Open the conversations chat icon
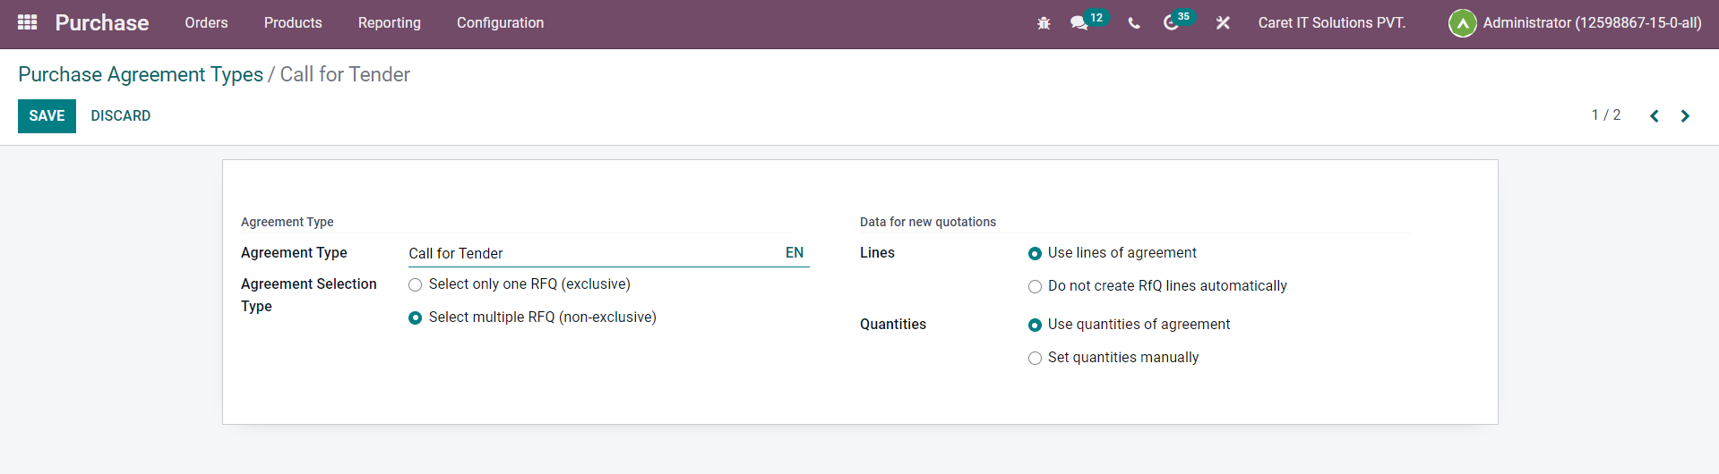 tap(1079, 23)
